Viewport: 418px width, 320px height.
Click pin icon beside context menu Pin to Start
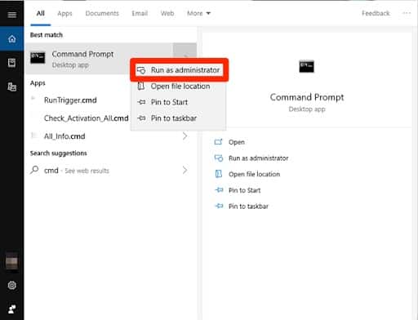coord(141,102)
